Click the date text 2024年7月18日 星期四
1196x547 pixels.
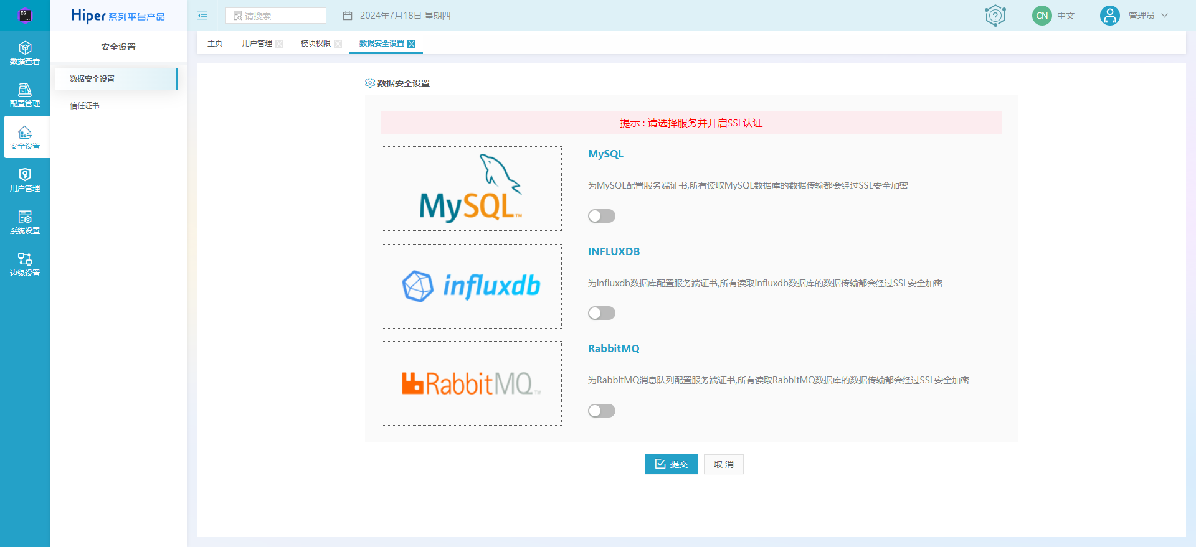406,16
